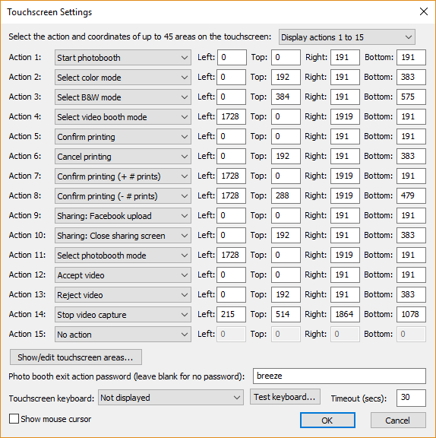Screen dimensions: 436x438
Task: Click Action 10 Top field
Action: click(x=286, y=235)
